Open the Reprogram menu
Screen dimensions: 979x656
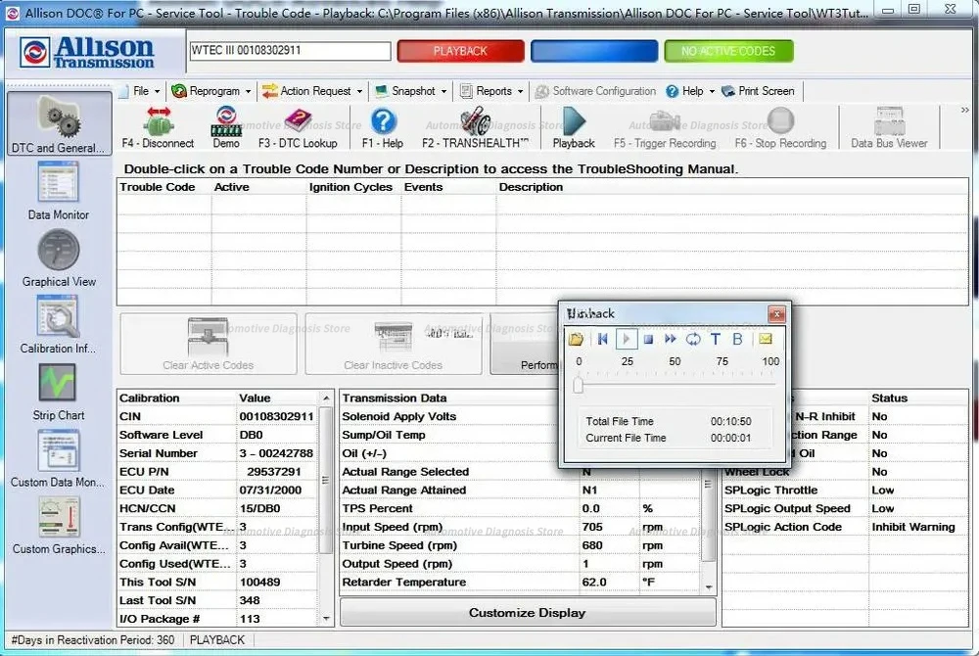pos(211,91)
